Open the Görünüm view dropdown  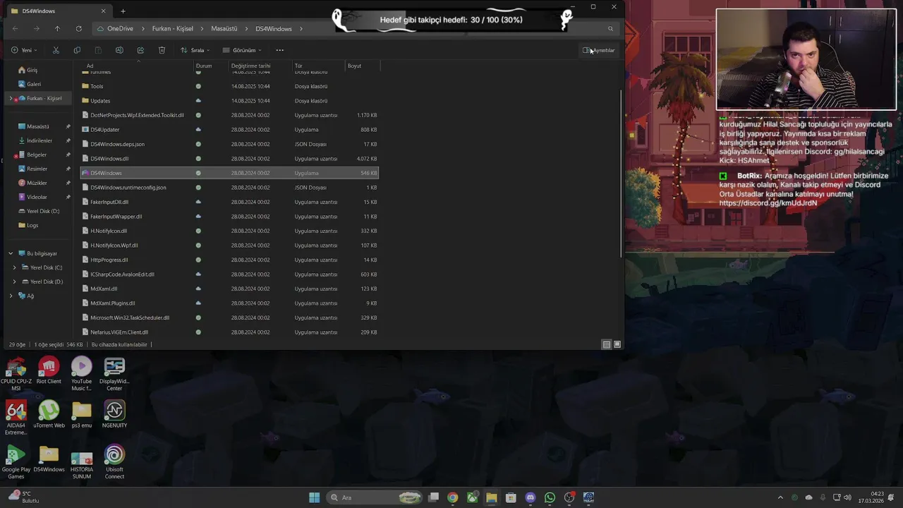click(x=242, y=50)
